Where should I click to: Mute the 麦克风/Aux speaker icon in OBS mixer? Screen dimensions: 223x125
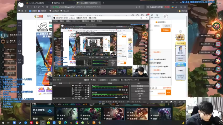tap(123, 90)
